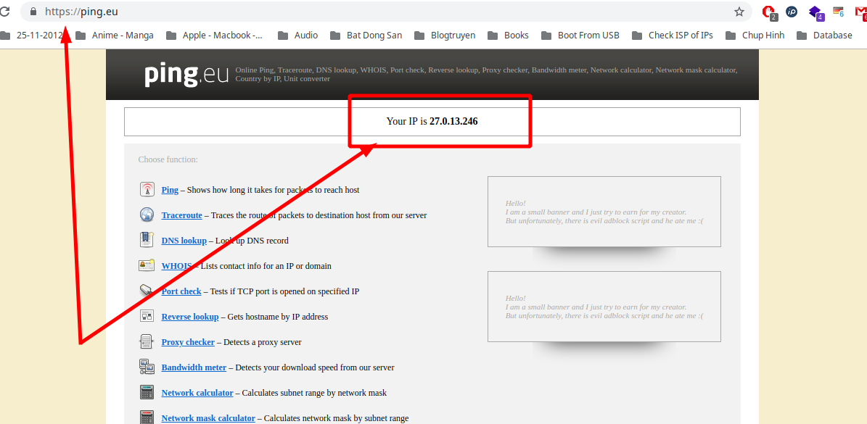Image resolution: width=867 pixels, height=424 pixels.
Task: Open the extension icon with badge 6
Action: (838, 12)
